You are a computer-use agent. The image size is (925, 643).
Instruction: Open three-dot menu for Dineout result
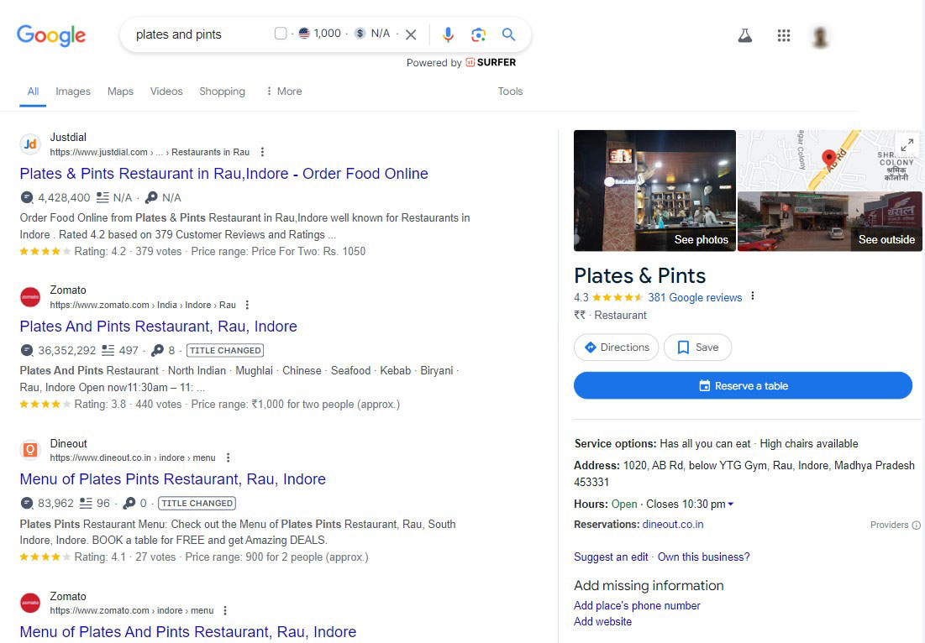[x=228, y=457]
